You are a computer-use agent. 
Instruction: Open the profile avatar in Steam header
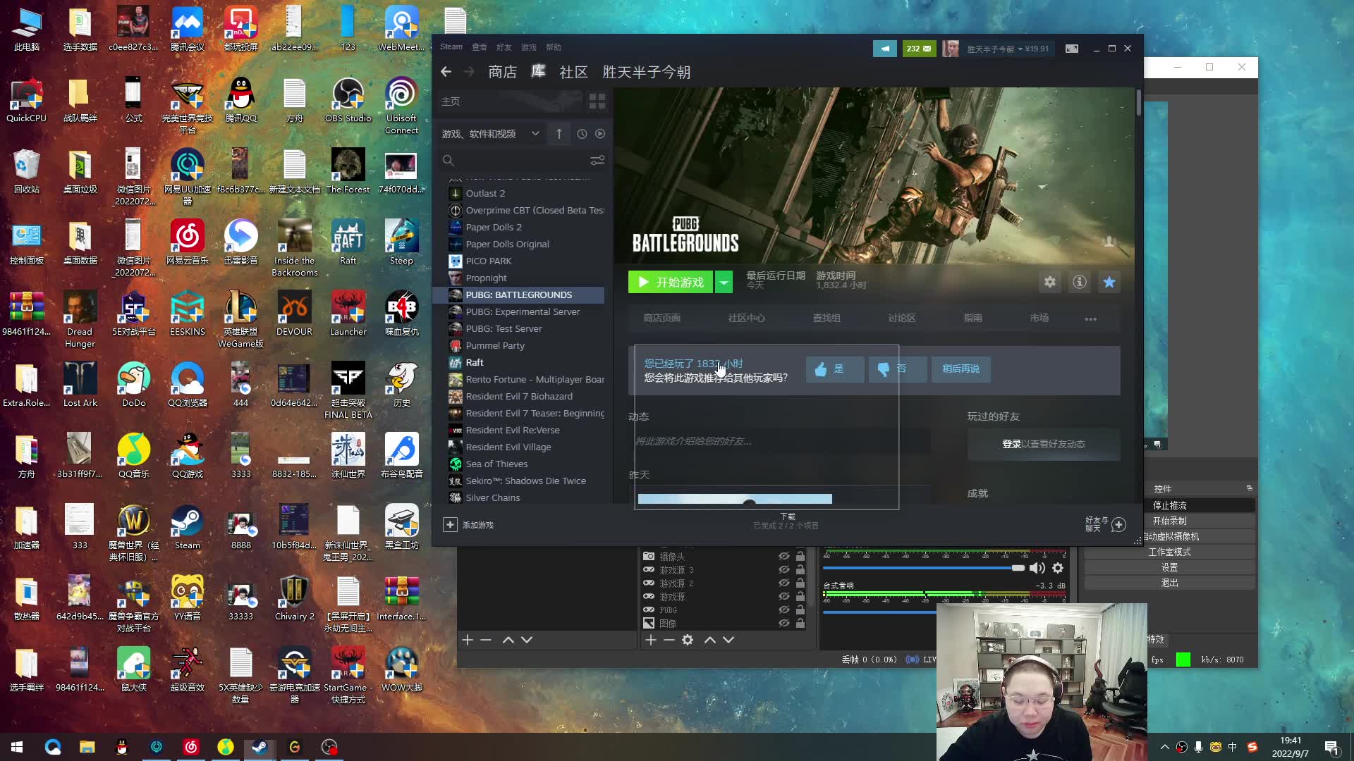(x=951, y=49)
